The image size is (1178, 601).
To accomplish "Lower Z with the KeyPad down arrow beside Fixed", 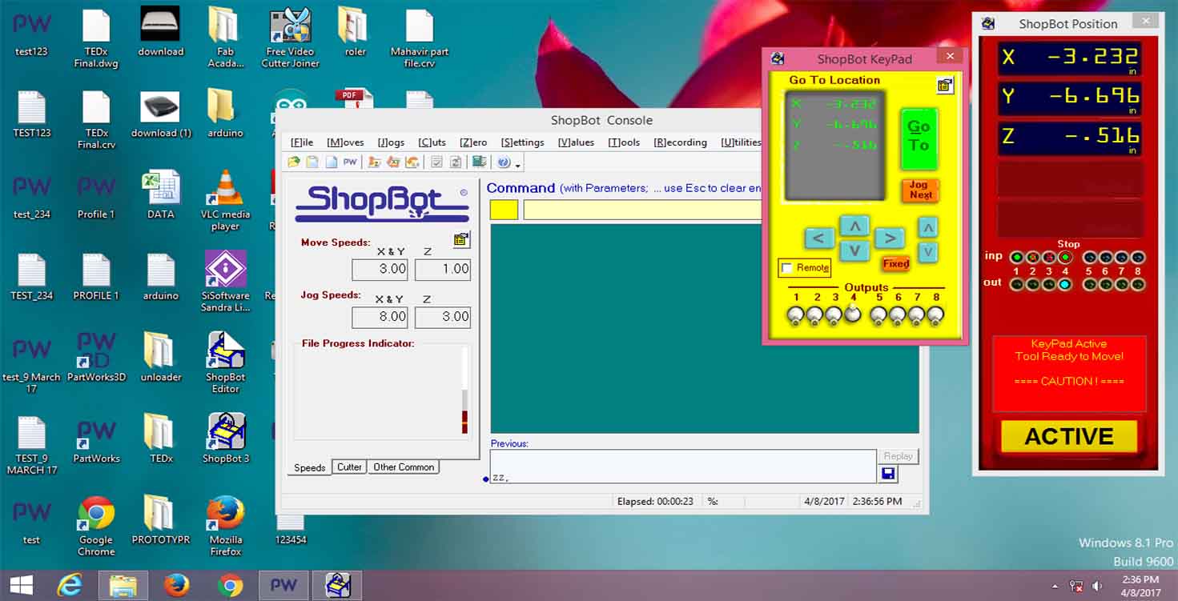I will 927,253.
